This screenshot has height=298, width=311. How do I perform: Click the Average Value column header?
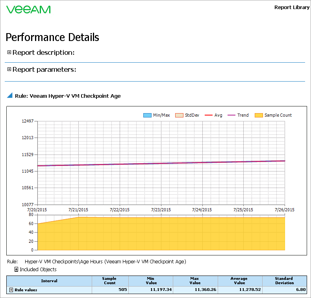tap(239, 281)
